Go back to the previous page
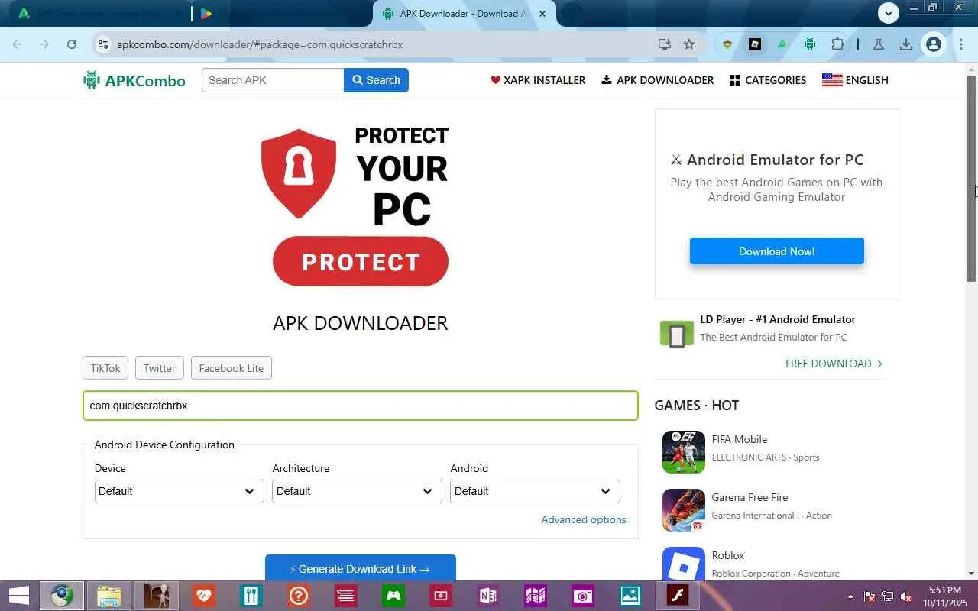This screenshot has height=611, width=978. pos(18,44)
